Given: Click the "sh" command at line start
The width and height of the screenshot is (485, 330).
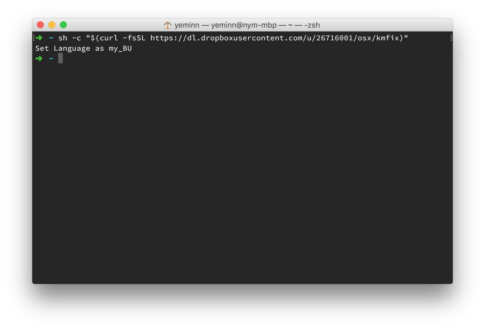Looking at the screenshot, I should (63, 38).
